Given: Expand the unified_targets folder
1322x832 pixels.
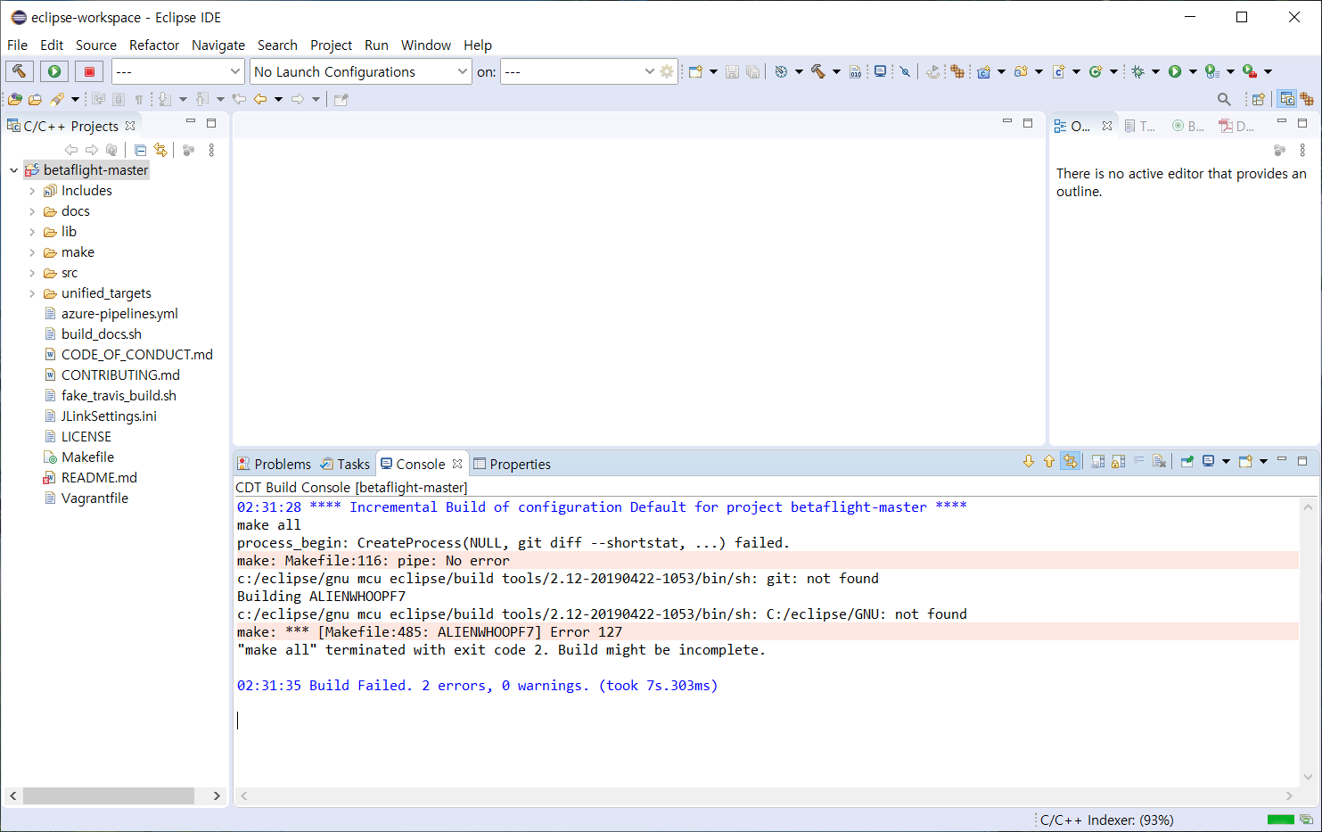Looking at the screenshot, I should (32, 293).
